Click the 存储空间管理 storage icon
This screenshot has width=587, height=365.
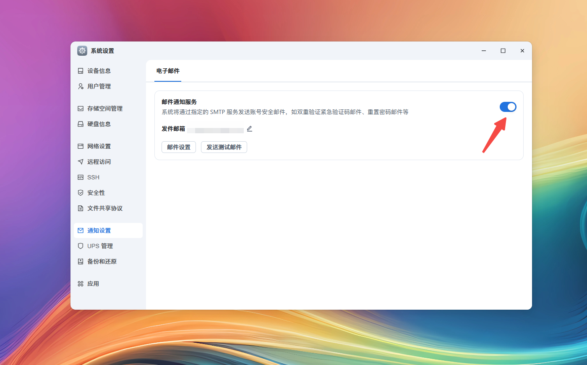[81, 108]
